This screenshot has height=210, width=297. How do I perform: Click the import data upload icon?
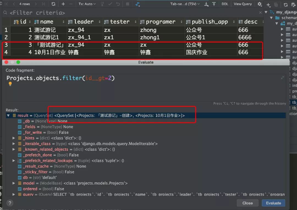pos(214,4)
